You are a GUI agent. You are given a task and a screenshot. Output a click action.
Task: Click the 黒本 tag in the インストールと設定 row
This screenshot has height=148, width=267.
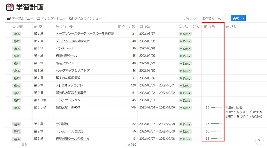(17, 132)
